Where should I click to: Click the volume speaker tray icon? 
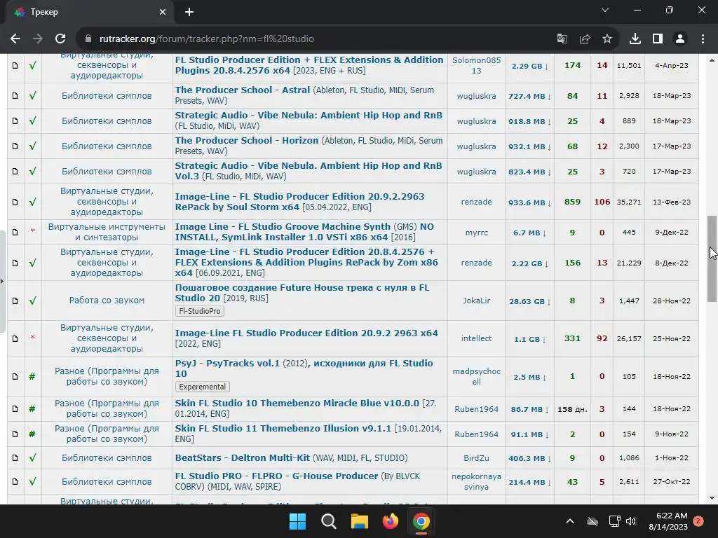[x=631, y=521]
